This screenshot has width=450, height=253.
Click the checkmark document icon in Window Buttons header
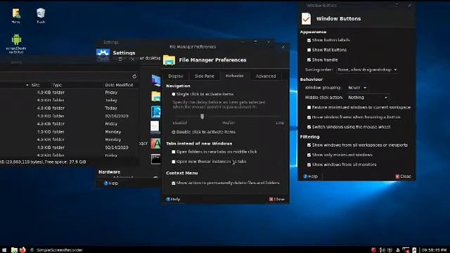pos(307,19)
